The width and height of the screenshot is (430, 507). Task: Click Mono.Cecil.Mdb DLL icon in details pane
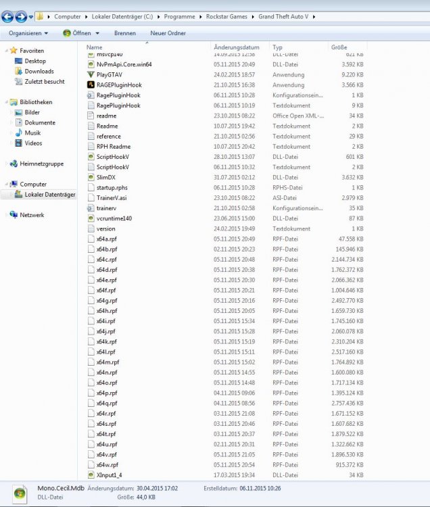pyautogui.click(x=20, y=493)
